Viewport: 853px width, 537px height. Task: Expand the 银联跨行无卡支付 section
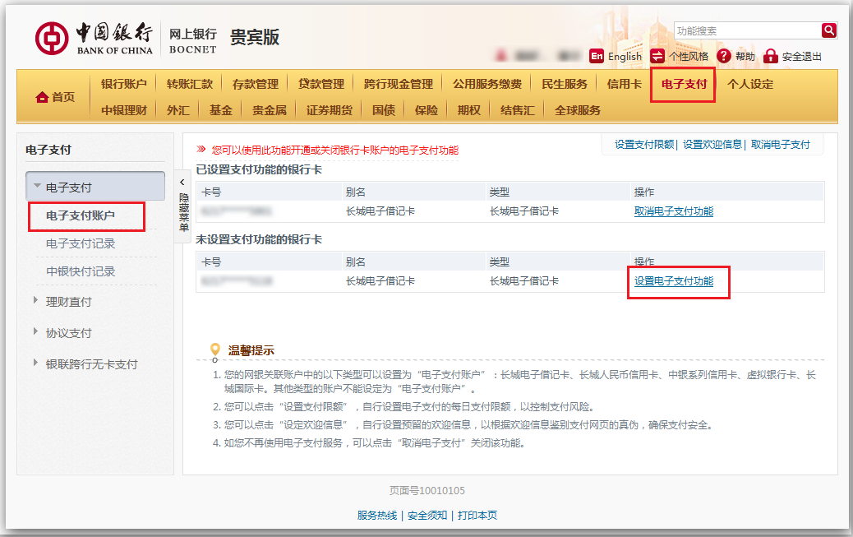36,363
